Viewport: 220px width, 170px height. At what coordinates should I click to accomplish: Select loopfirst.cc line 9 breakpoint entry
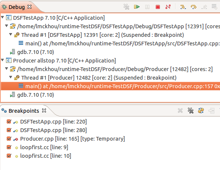(x=44, y=147)
